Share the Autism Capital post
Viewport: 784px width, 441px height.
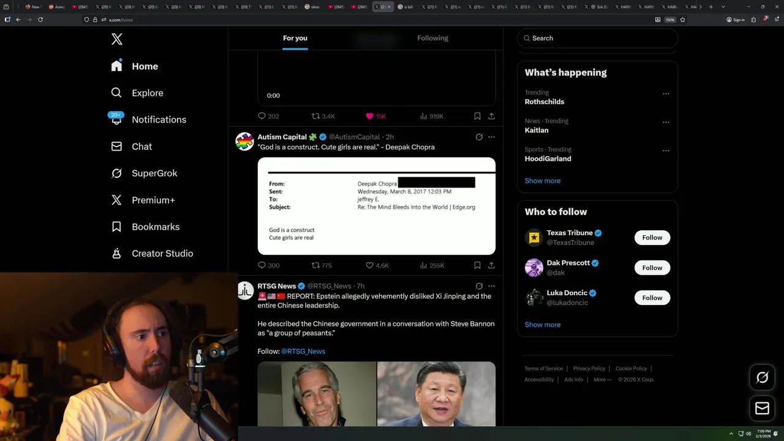click(x=491, y=265)
